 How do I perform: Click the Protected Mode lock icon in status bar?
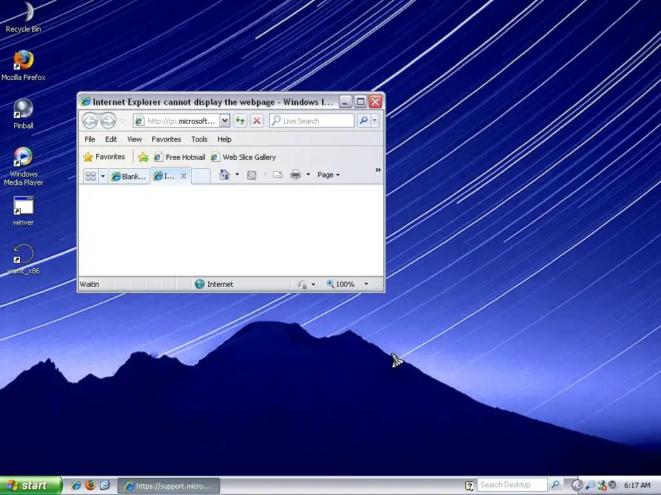302,284
